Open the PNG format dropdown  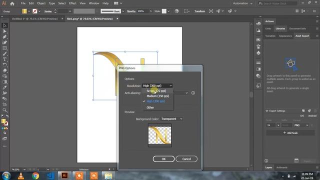(x=301, y=125)
